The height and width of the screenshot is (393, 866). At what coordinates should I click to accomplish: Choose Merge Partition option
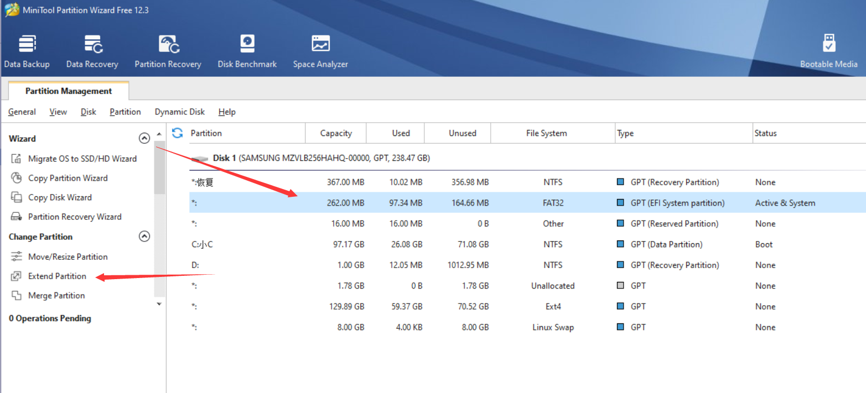(56, 296)
